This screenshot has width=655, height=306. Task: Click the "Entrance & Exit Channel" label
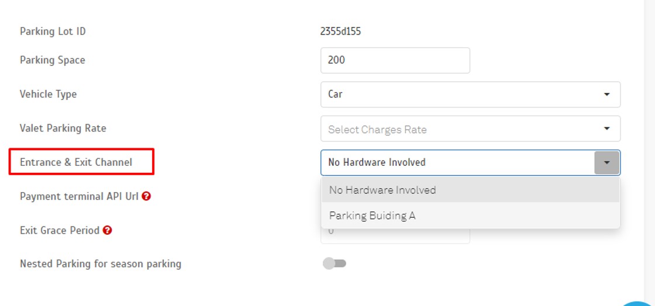pyautogui.click(x=76, y=162)
